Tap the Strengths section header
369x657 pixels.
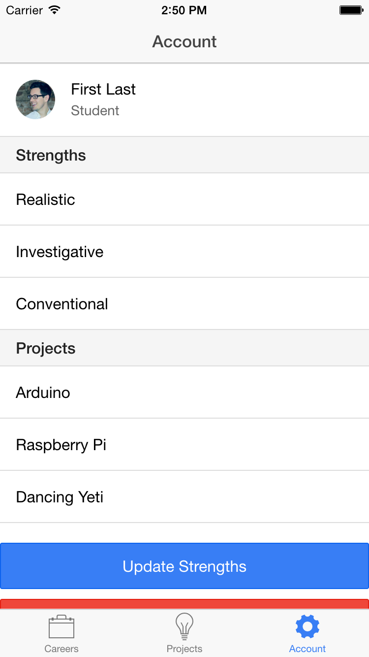pos(51,155)
